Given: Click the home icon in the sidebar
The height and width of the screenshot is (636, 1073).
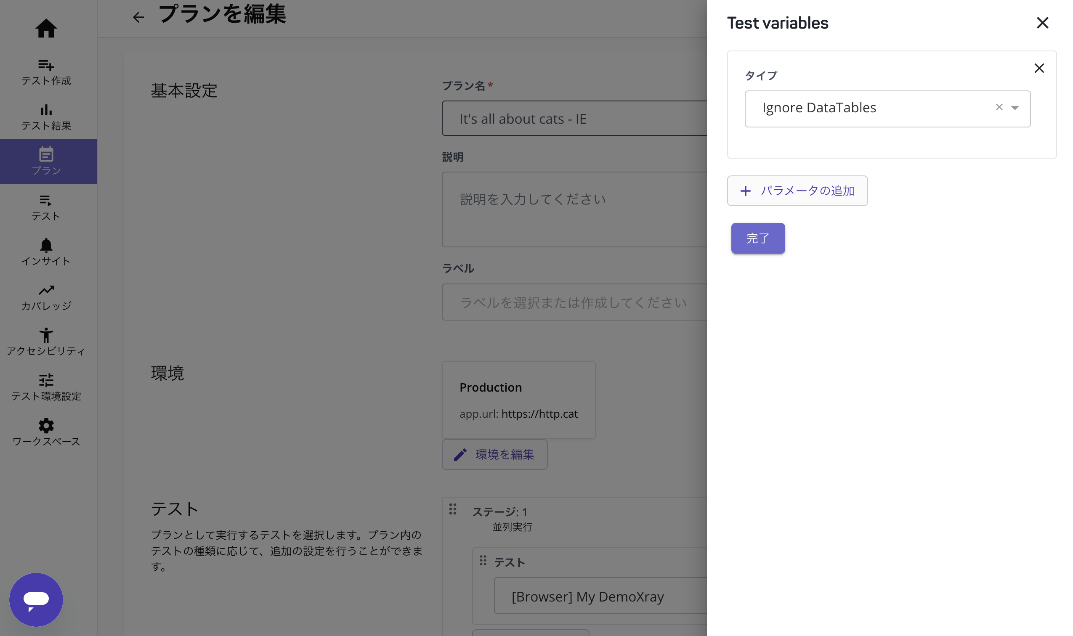Looking at the screenshot, I should [46, 28].
